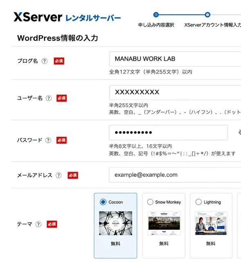Open help icon next to メールアドレス
241x262 pixels.
pos(58,175)
